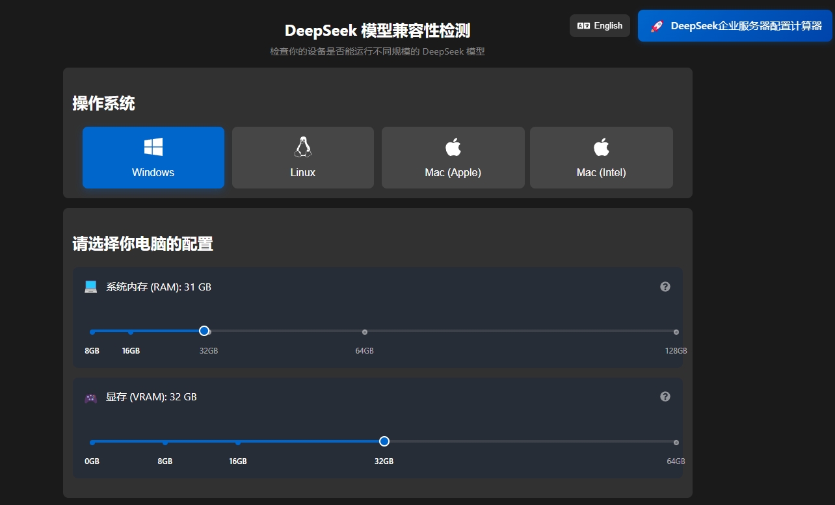Select Mac (Apple) operating system

453,157
